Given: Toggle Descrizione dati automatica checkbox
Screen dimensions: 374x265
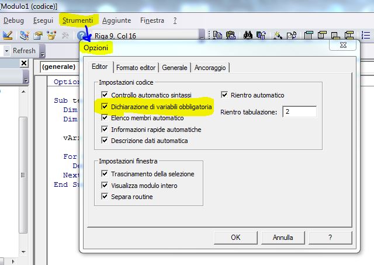Looking at the screenshot, I should [105, 140].
